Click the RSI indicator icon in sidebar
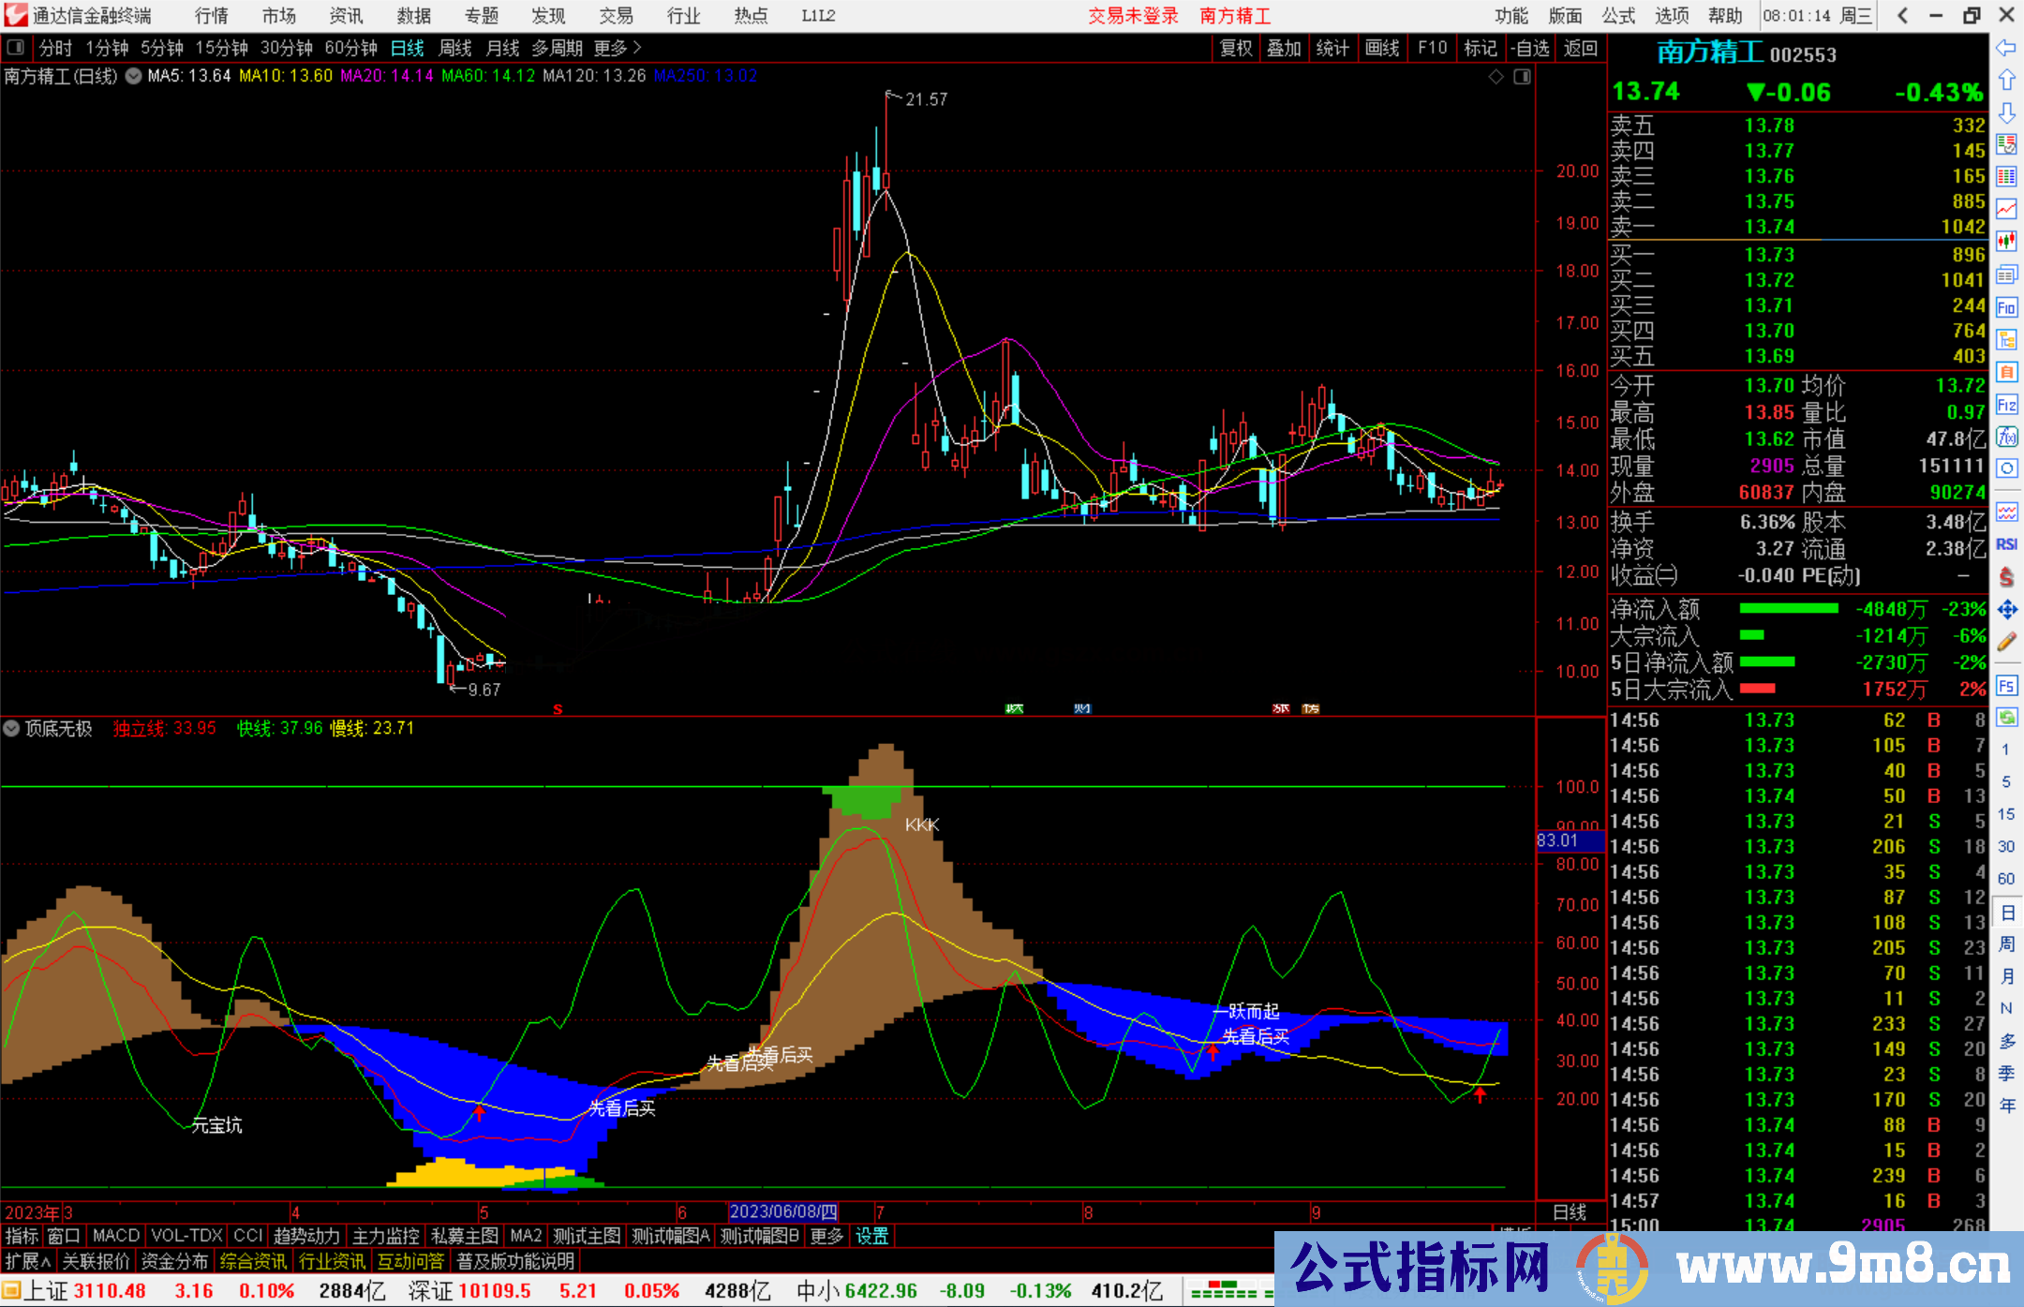This screenshot has height=1307, width=2024. (x=2006, y=544)
